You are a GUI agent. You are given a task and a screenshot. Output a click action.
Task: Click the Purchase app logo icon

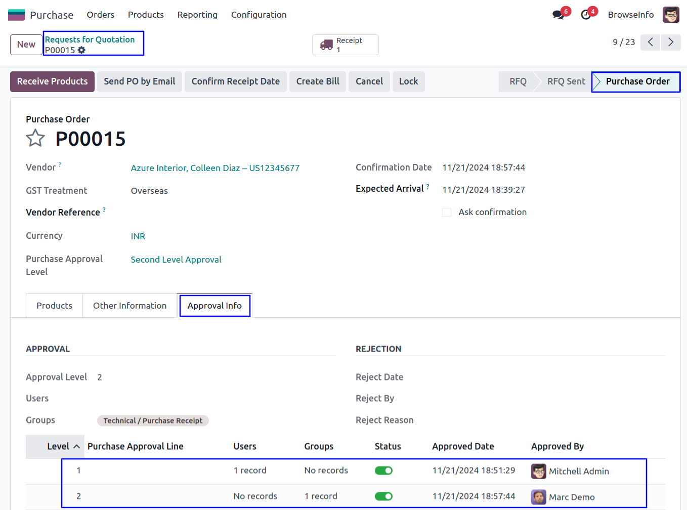(16, 15)
